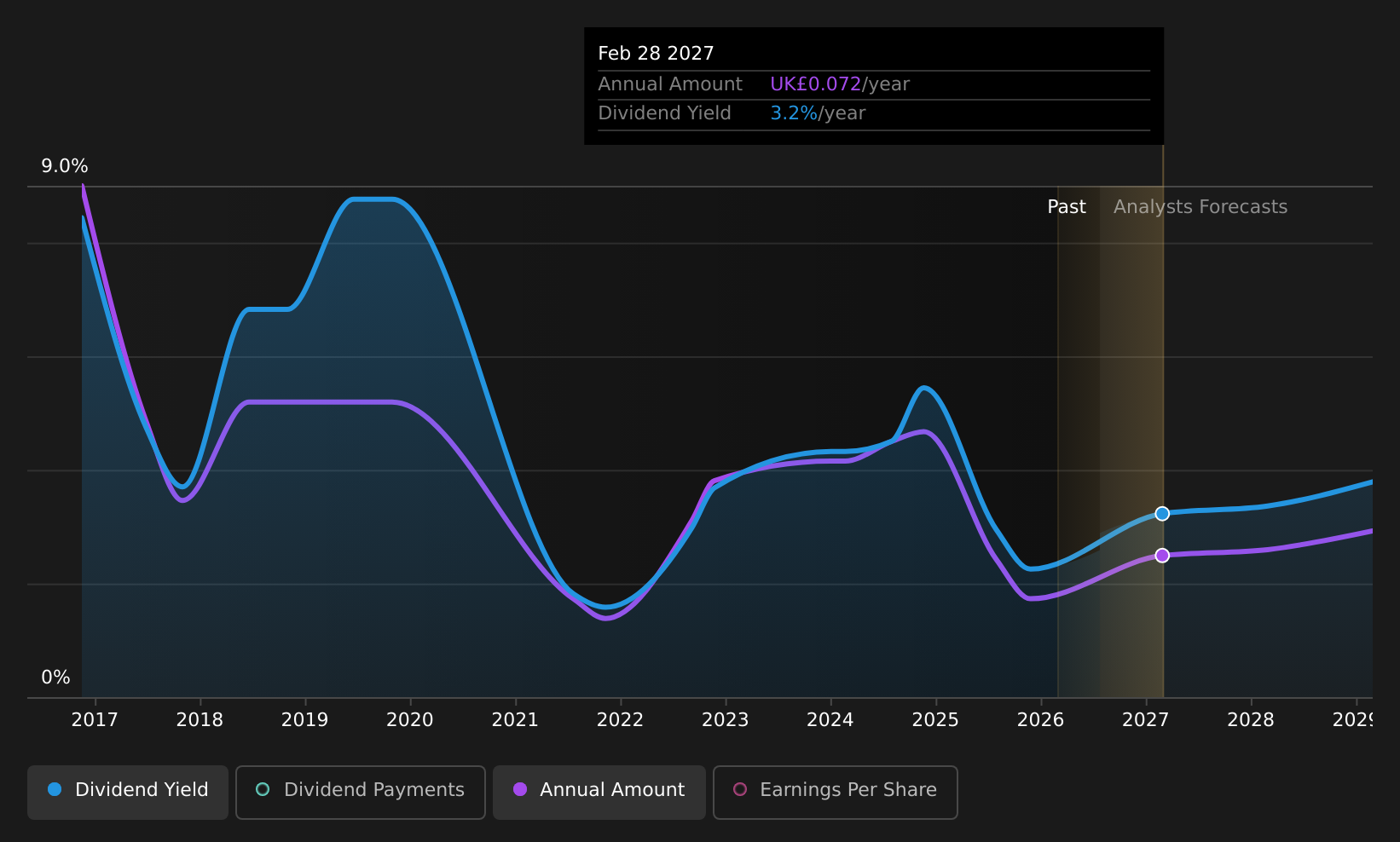
Task: Click the blue Dividend Yield data point marker
Action: (1162, 513)
